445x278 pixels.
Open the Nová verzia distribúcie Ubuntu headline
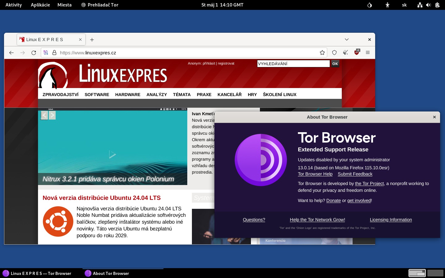click(x=102, y=198)
